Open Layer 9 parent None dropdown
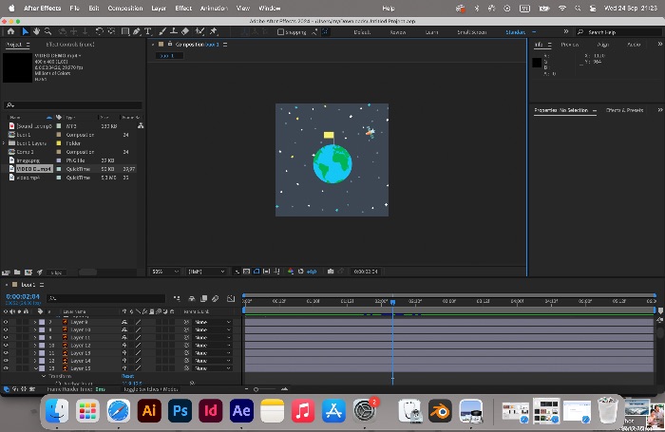This screenshot has height=432, width=665. pos(213,322)
